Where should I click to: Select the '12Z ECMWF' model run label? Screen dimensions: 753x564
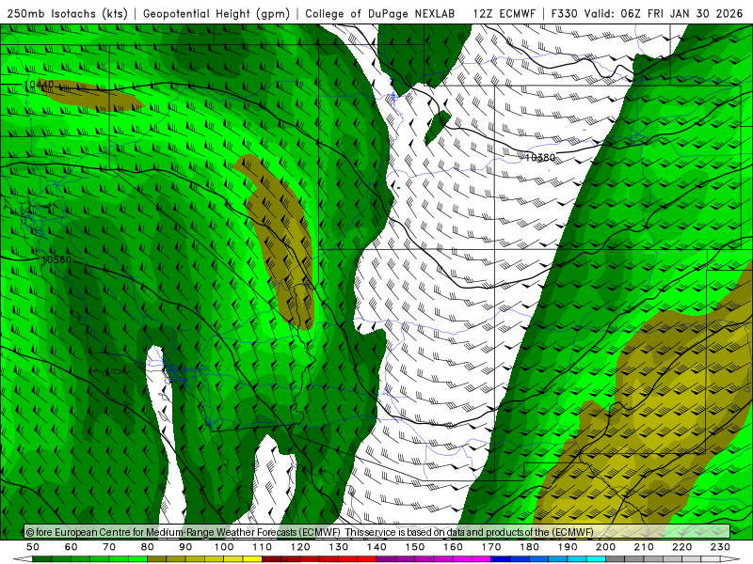pyautogui.click(x=505, y=13)
